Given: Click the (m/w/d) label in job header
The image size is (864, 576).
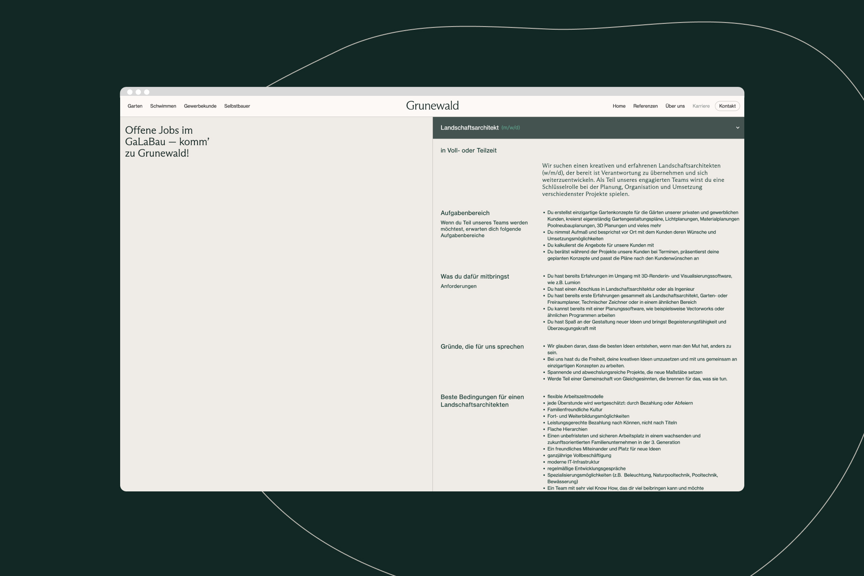Looking at the screenshot, I should (511, 128).
